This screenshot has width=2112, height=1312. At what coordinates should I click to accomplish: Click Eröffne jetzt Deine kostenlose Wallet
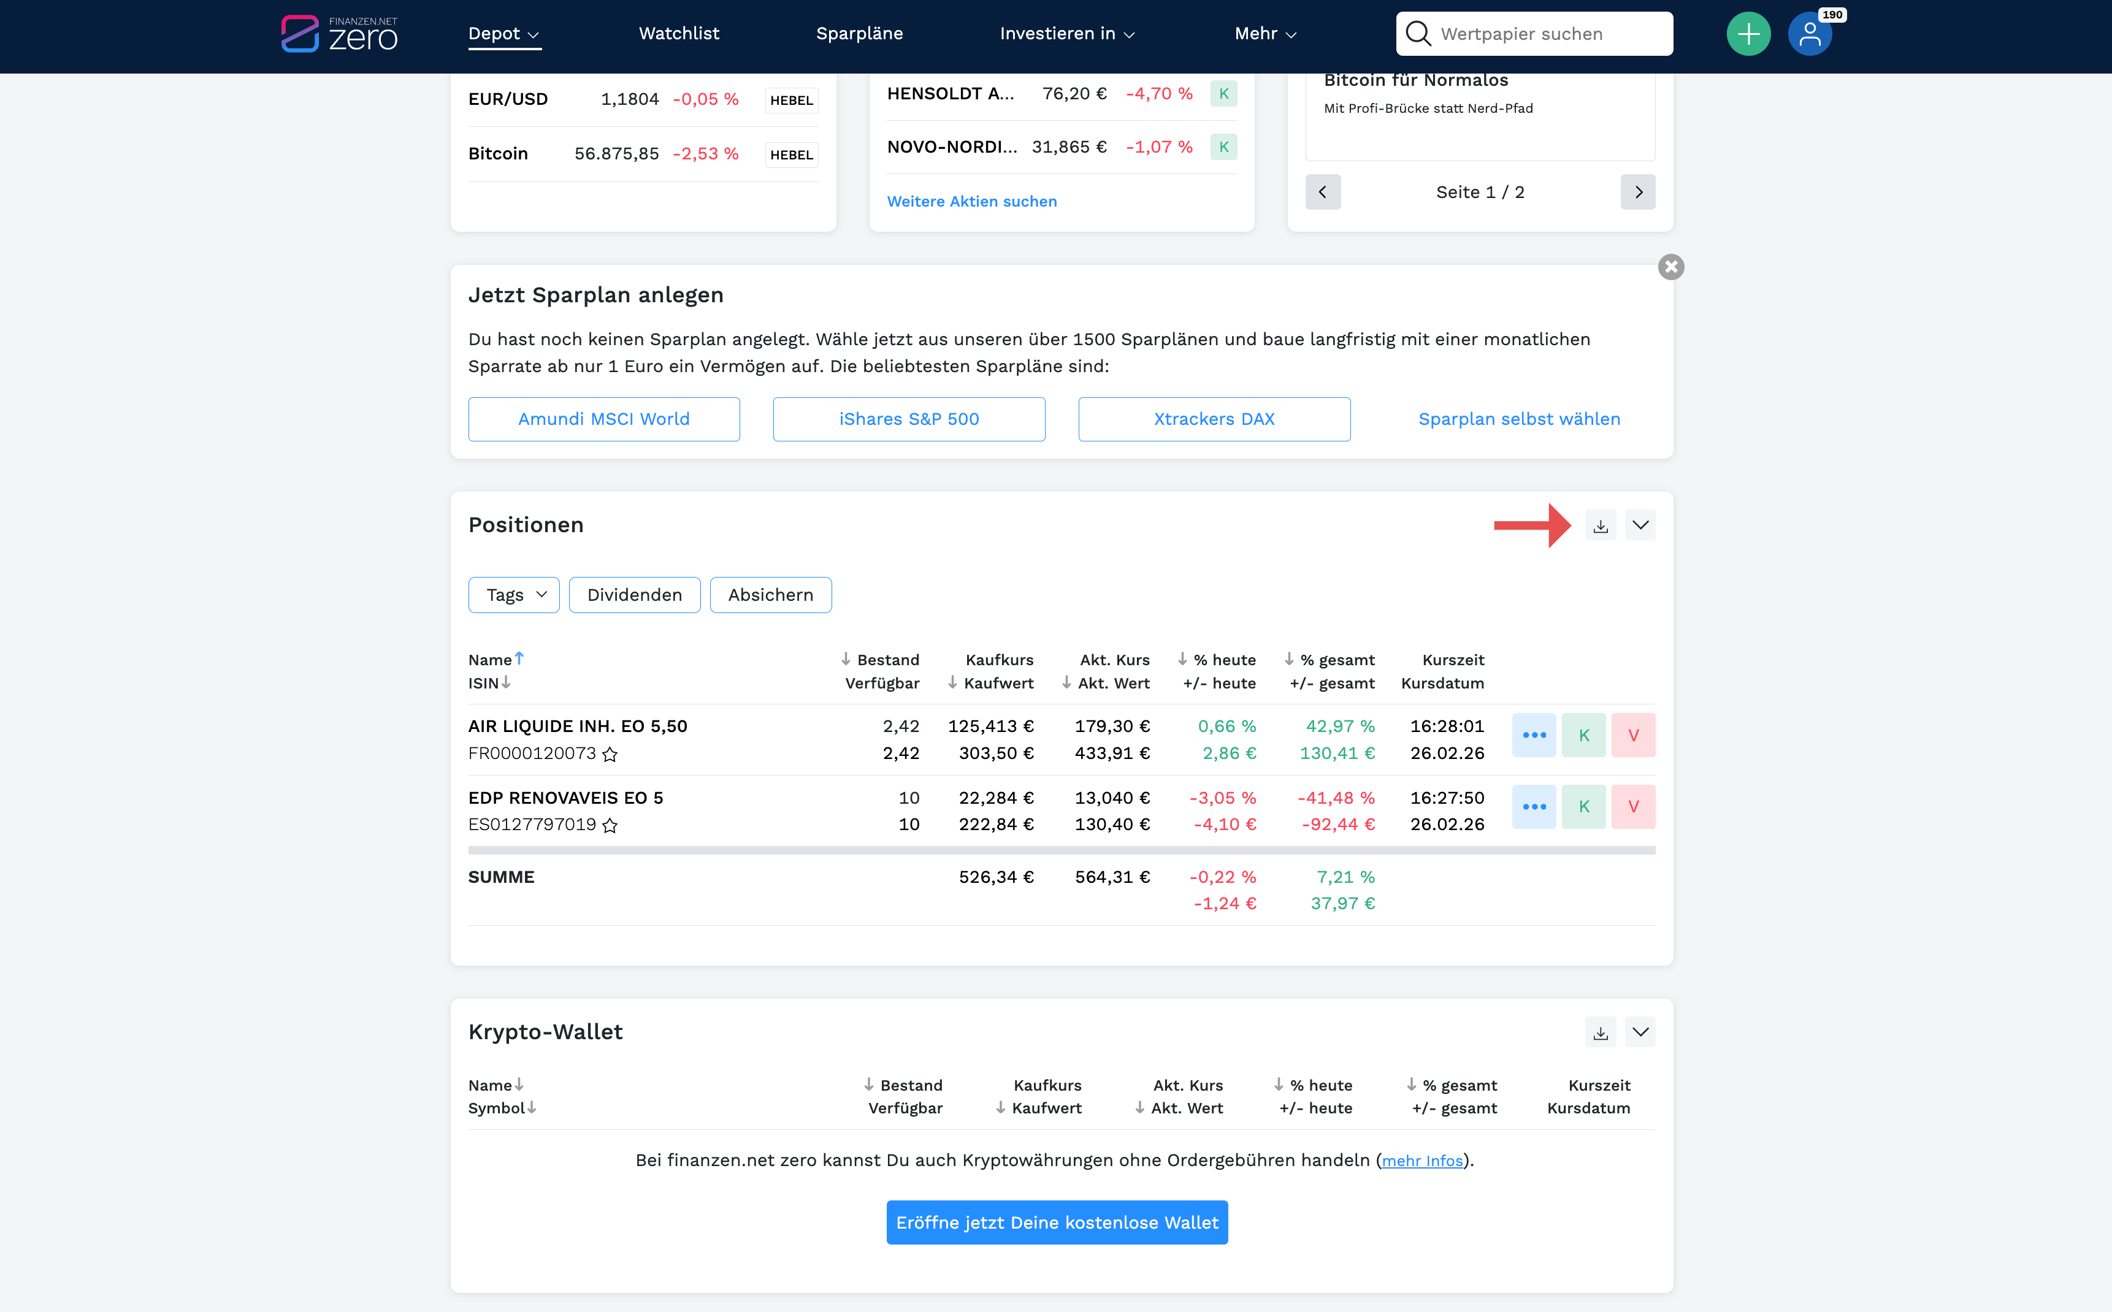pos(1057,1222)
